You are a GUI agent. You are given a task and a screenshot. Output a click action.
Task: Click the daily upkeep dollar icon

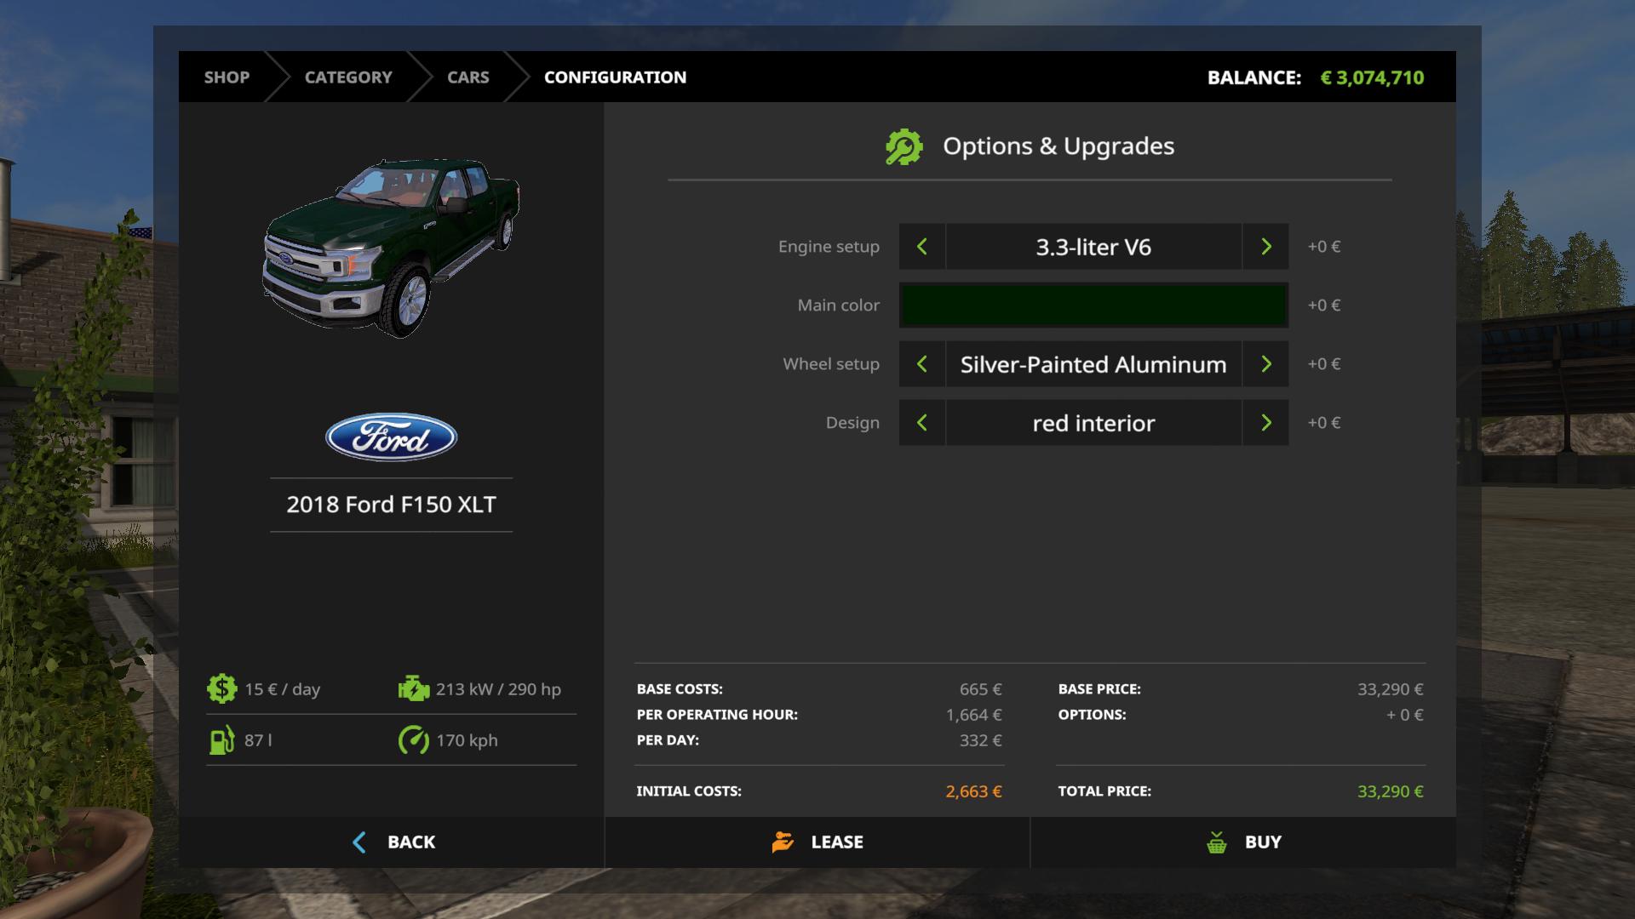pyautogui.click(x=221, y=688)
